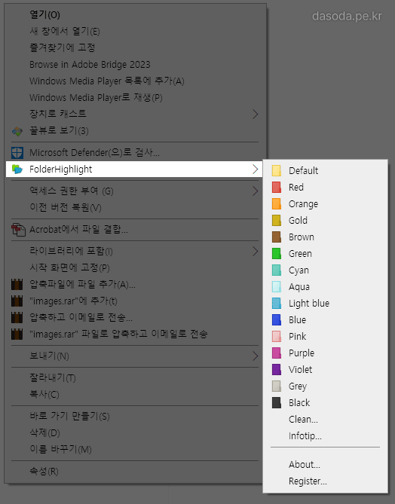The width and height of the screenshot is (395, 504).
Task: Expand the 장치로 캐스트 submenu arrow
Action: [x=255, y=114]
